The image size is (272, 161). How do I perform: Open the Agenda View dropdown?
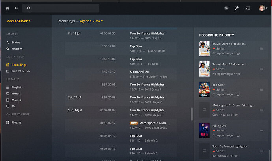[91, 21]
